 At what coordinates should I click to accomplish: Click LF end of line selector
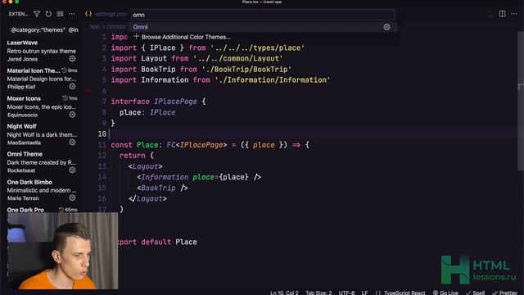click(364, 293)
